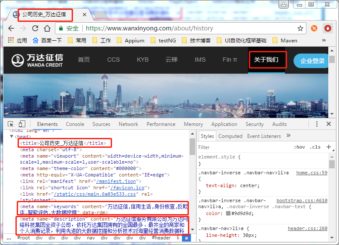
Task: Toggle the :hov element state panel
Action: 300,147
